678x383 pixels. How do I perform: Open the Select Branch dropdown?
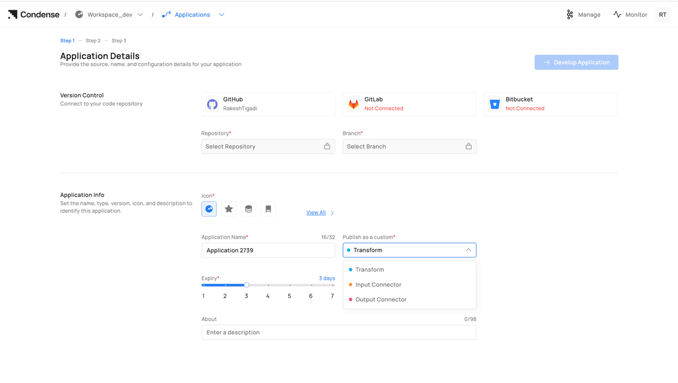[x=410, y=147]
